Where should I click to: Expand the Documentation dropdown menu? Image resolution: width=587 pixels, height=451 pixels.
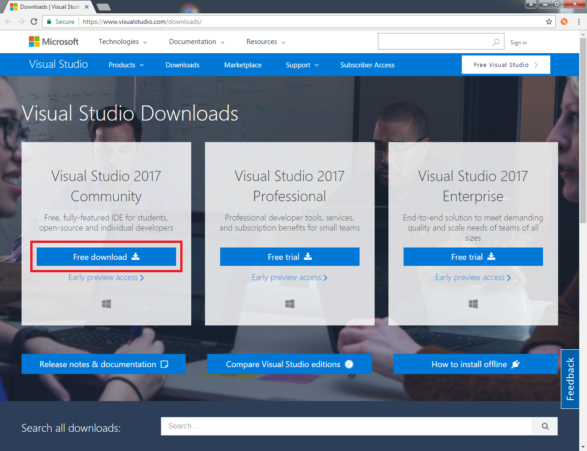point(197,42)
